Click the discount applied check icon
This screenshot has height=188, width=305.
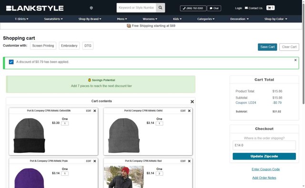(11, 62)
